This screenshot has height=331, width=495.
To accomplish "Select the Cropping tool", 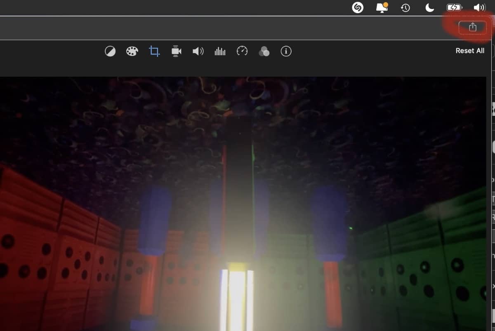I will pos(154,51).
